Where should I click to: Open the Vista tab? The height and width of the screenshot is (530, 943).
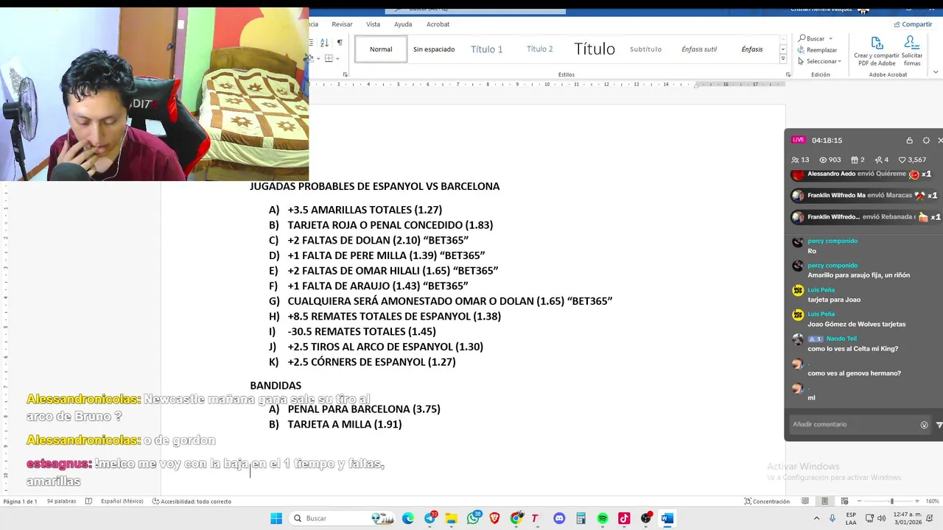tap(374, 24)
